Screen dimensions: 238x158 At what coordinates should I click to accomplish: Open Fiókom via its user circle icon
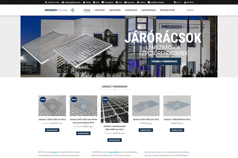[138, 2]
